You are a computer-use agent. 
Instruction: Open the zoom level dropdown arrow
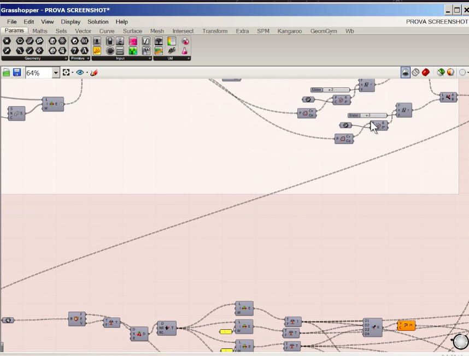pyautogui.click(x=56, y=73)
